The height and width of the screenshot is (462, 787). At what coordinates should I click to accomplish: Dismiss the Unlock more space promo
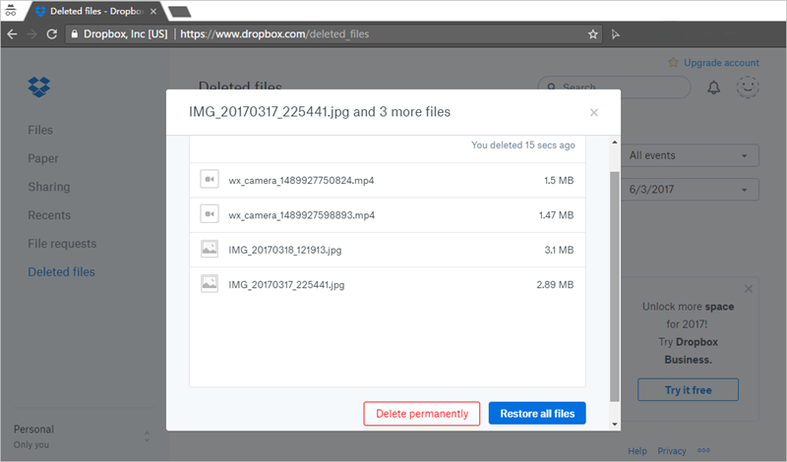(749, 289)
